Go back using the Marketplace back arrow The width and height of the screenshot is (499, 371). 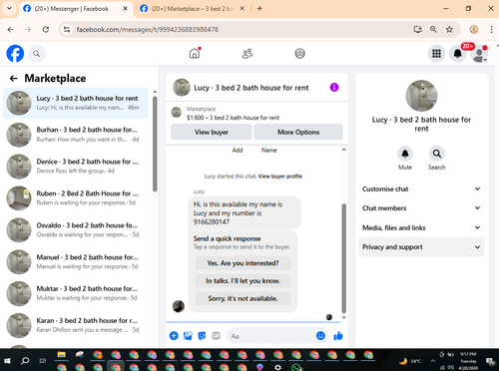point(14,79)
